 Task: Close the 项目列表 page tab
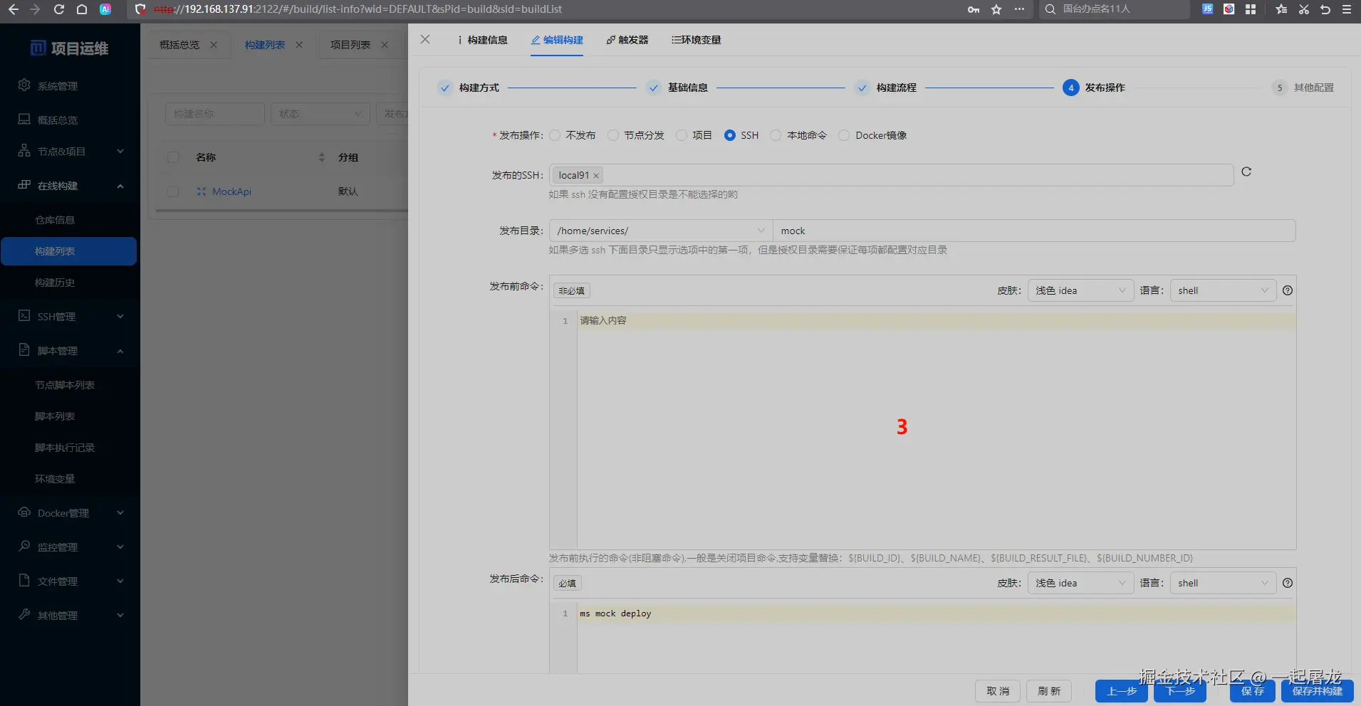pos(385,45)
